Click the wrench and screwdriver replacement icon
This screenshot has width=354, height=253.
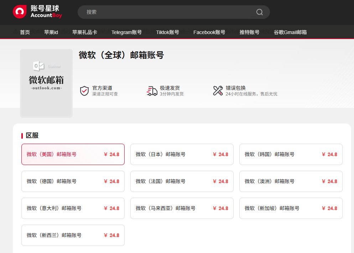tap(218, 90)
